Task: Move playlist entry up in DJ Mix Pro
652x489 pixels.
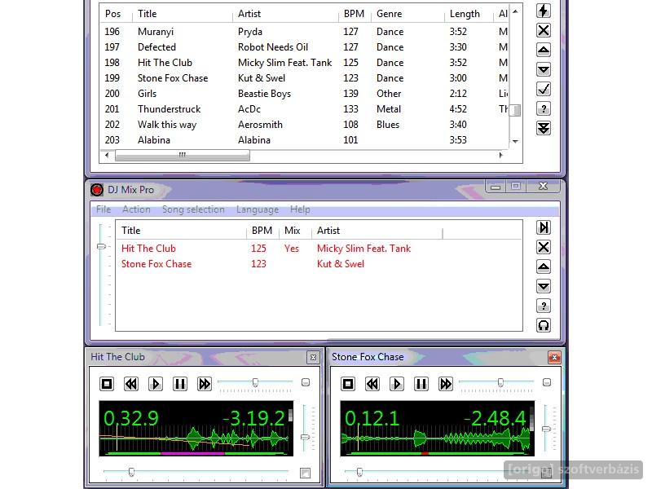Action: [544, 267]
